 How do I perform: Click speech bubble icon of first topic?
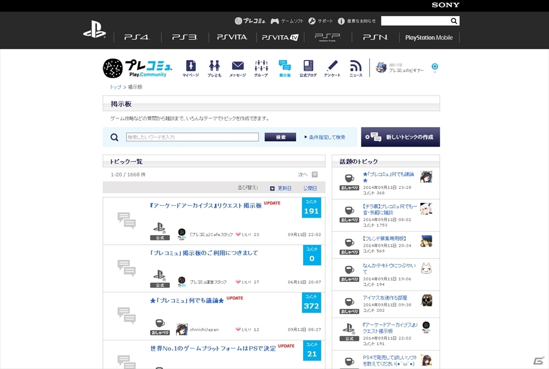[x=126, y=221]
